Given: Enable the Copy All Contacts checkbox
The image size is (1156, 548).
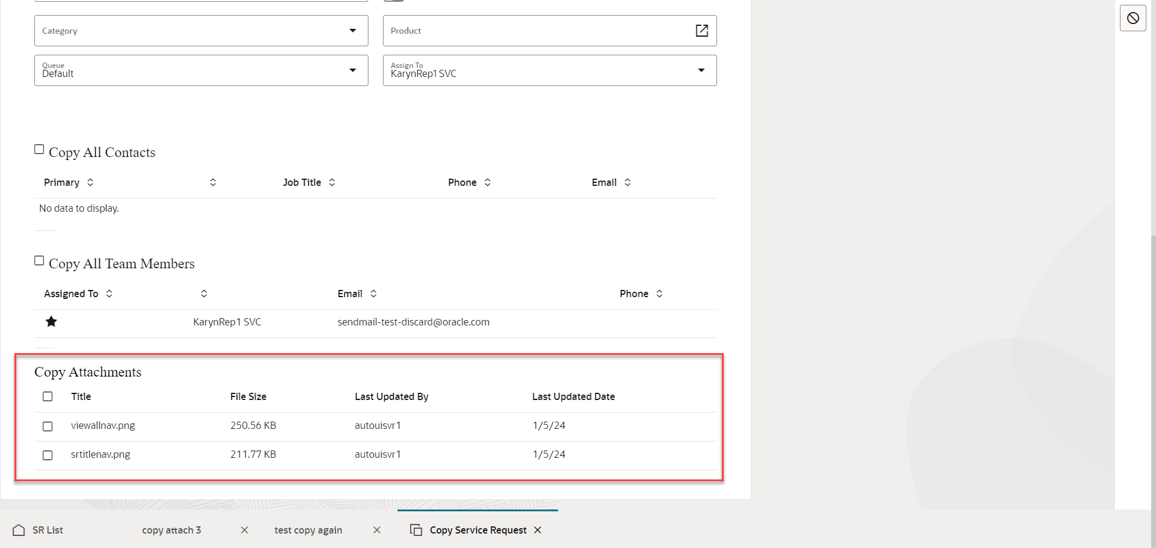Looking at the screenshot, I should [39, 149].
